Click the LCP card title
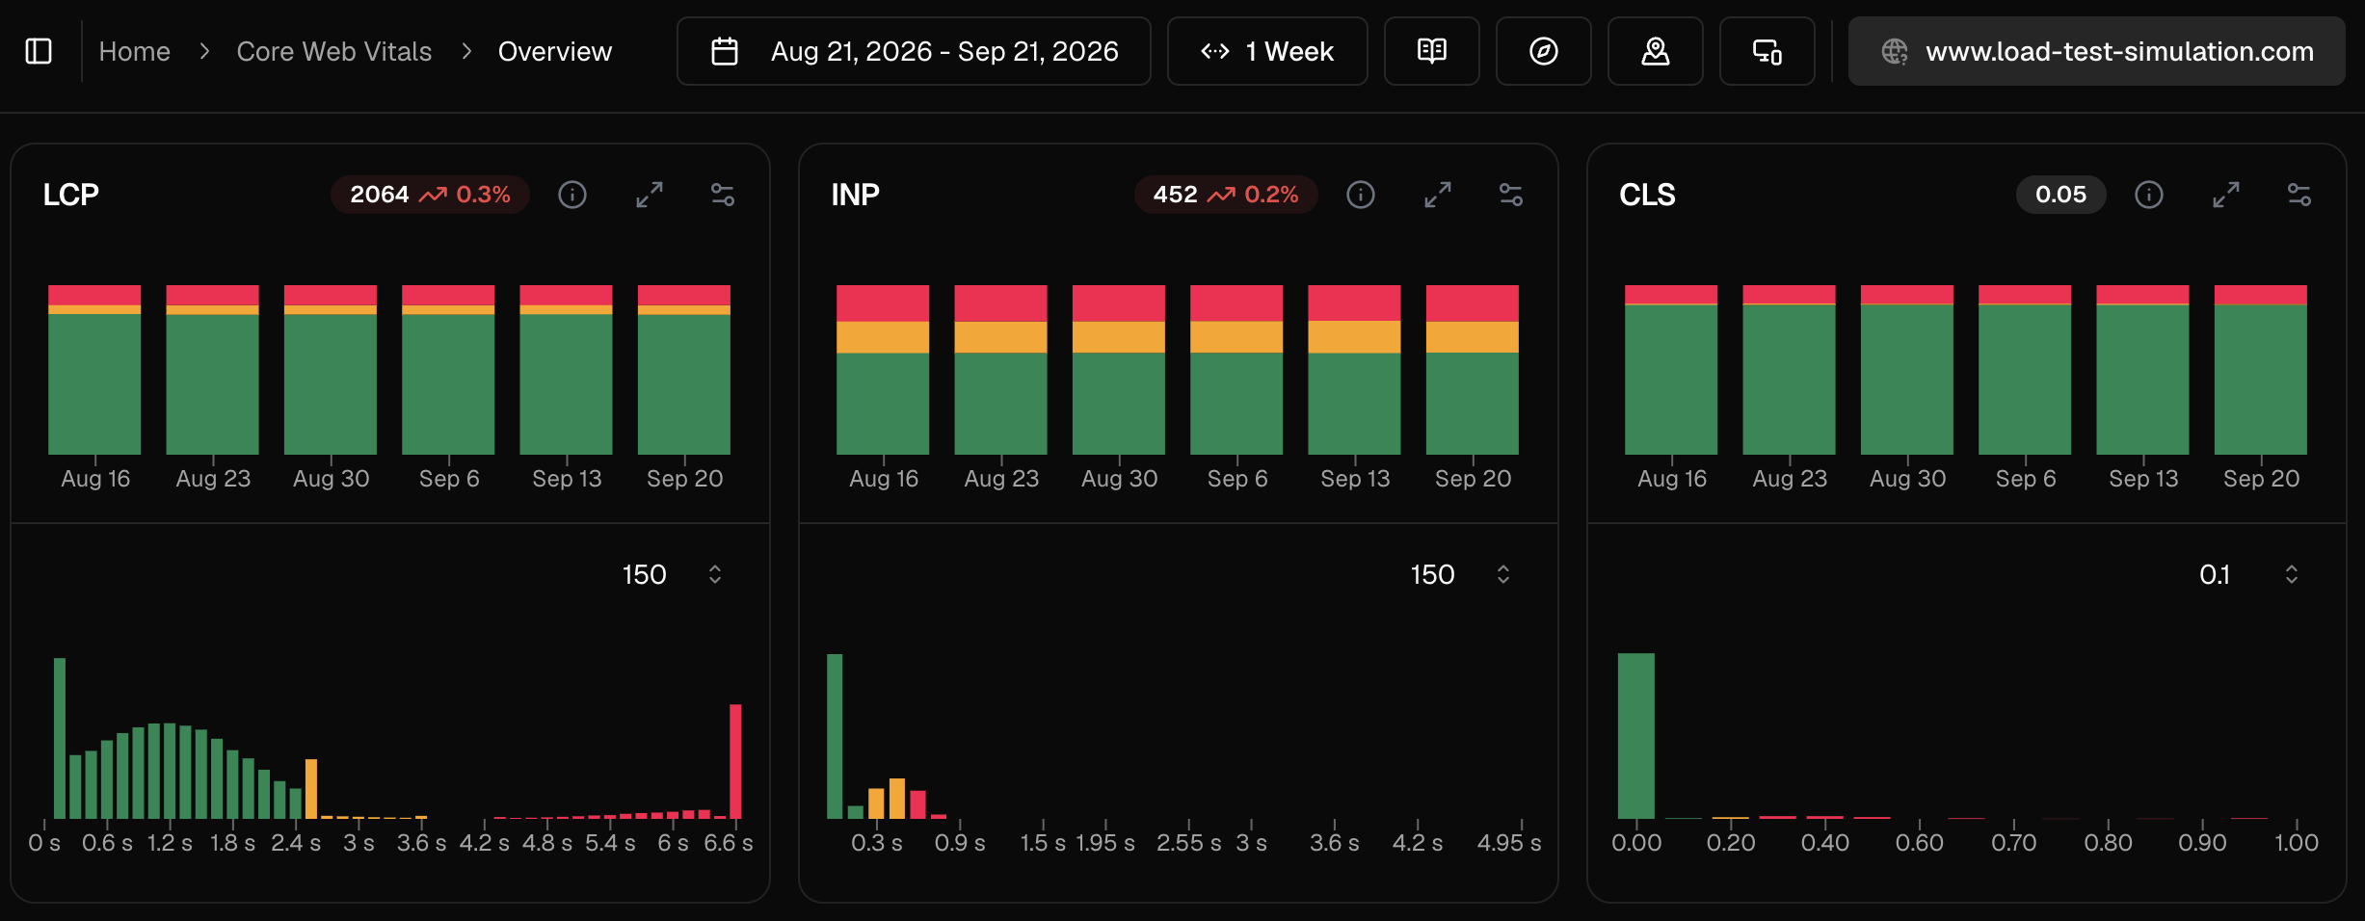The image size is (2365, 921). coord(71,195)
